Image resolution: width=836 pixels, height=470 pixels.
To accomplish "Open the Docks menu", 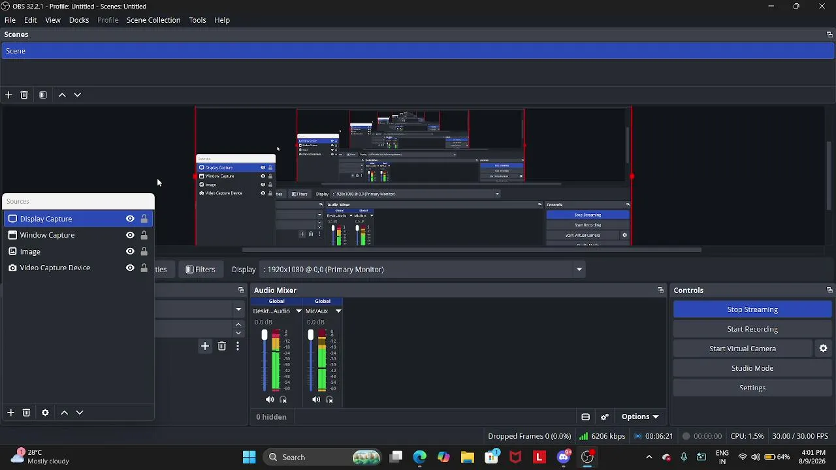I will click(x=79, y=20).
